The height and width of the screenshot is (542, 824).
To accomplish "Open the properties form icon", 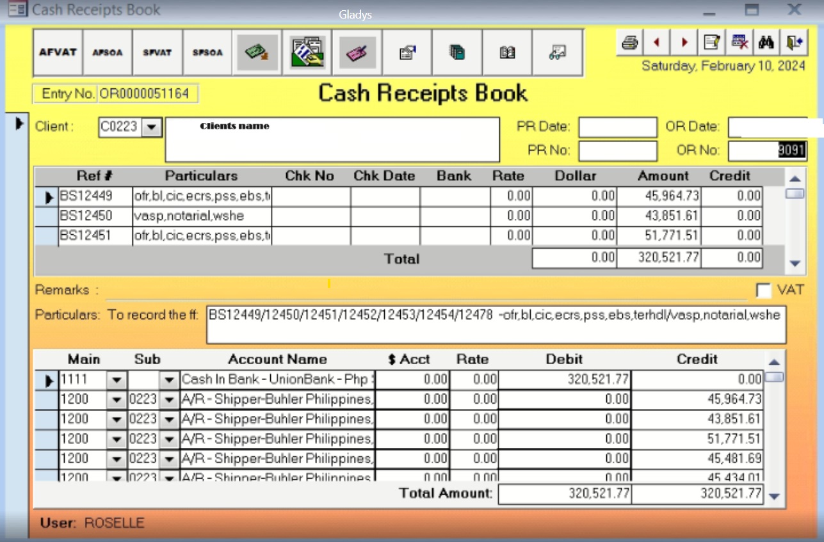I will coord(408,52).
